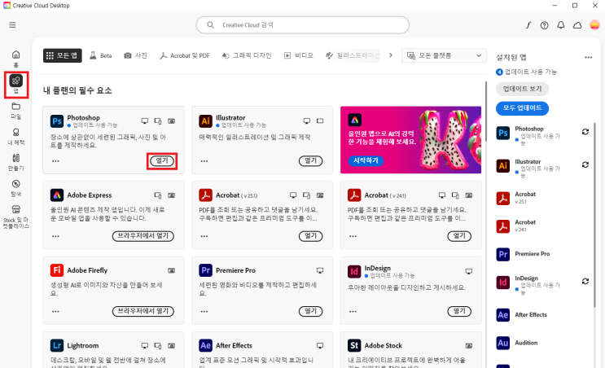Click into Creative Cloud 검색 search field
The height and width of the screenshot is (368, 605).
[303, 25]
